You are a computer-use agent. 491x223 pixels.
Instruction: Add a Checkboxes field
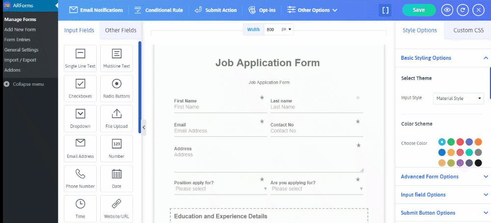pos(80,88)
